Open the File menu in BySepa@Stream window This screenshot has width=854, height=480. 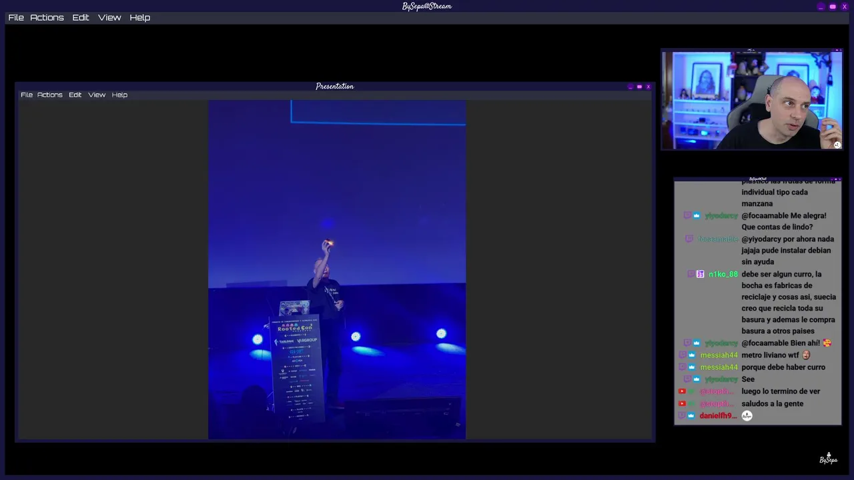pyautogui.click(x=16, y=17)
